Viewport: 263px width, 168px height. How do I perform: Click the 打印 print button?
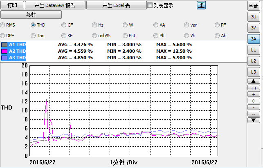coord(12,5)
